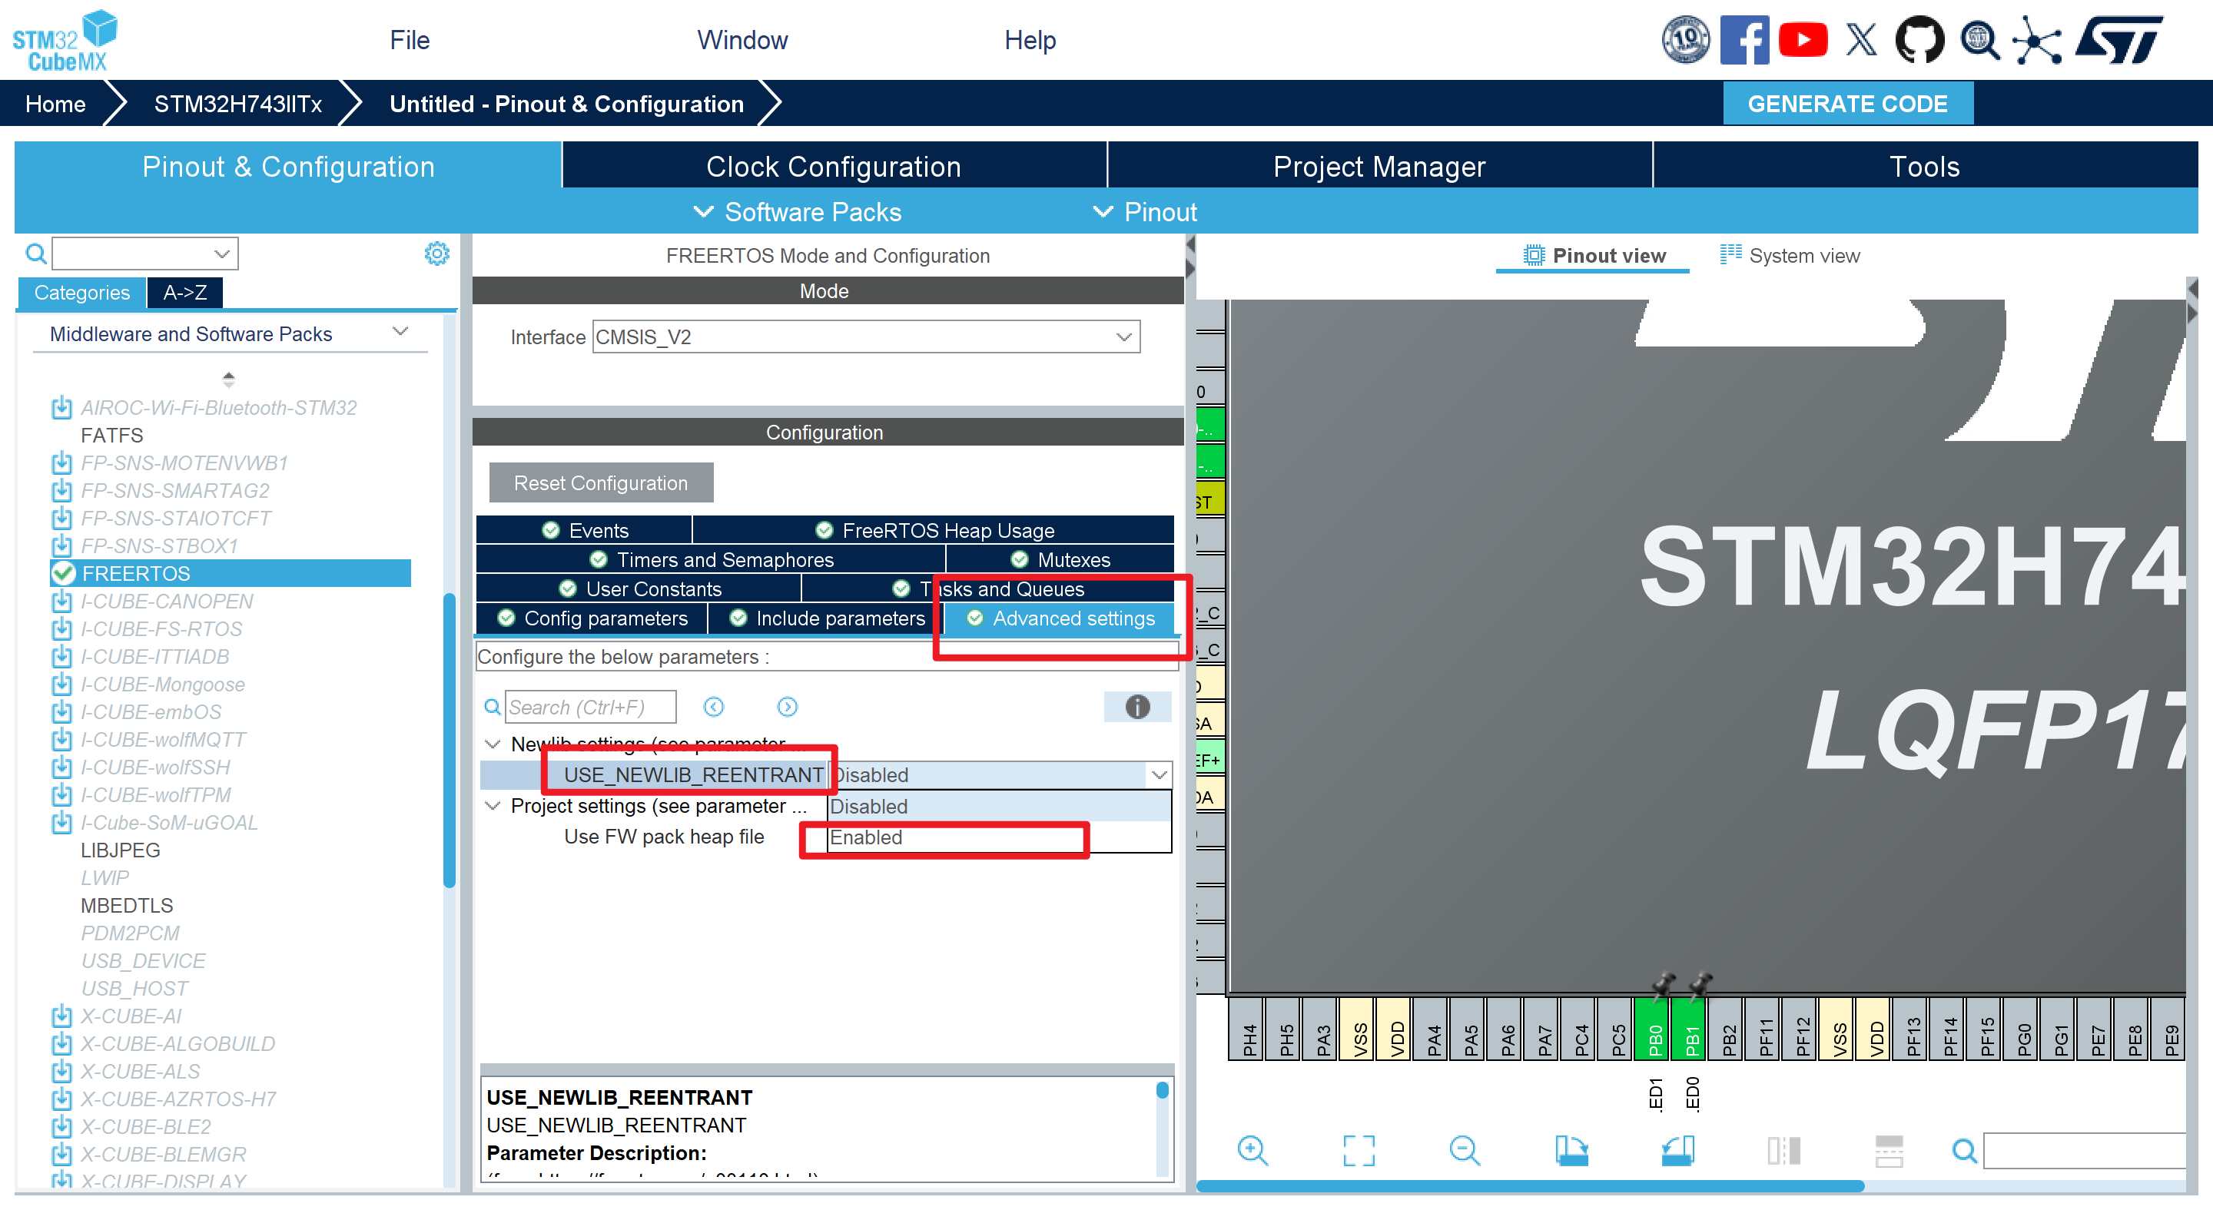Image resolution: width=2213 pixels, height=1210 pixels.
Task: Switch to the Clock Configuration tab
Action: (833, 166)
